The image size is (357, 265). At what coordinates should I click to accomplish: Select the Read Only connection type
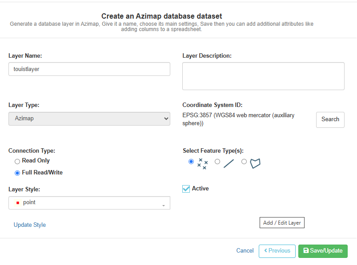(x=17, y=162)
